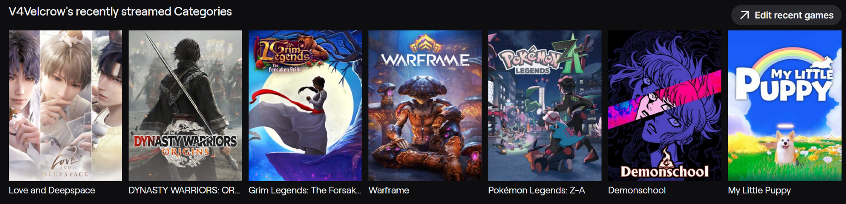The height and width of the screenshot is (204, 846).
Task: Open the Edit recent games button
Action: (786, 15)
